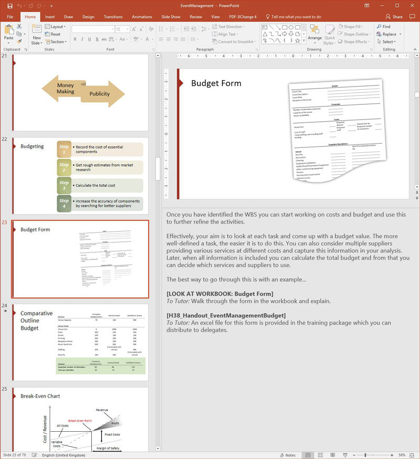Viewport: 420px width, 459px height.
Task: Open the Shape Outline dropdown
Action: pos(354,34)
